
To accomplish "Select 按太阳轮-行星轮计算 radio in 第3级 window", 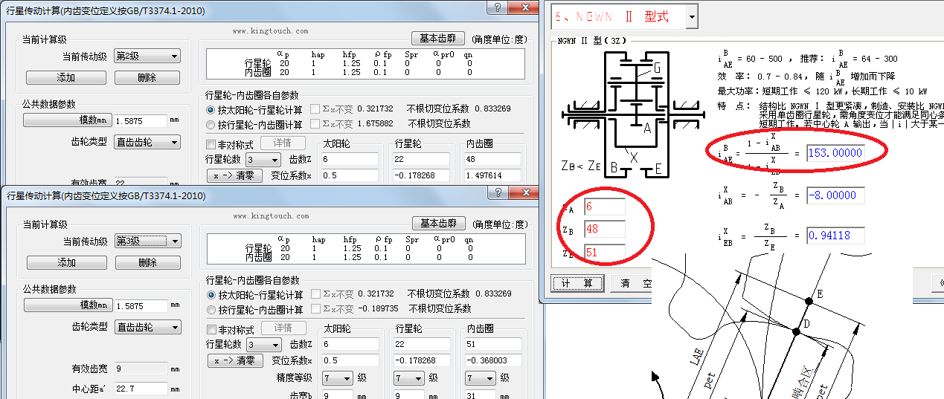I will click(x=211, y=294).
